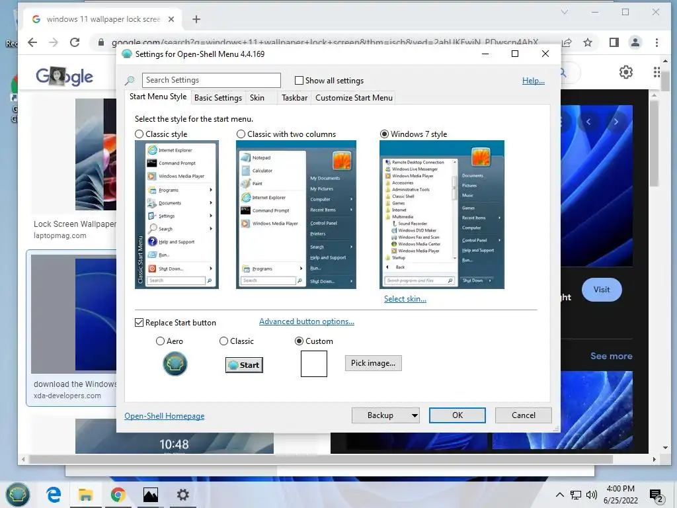Click the Windows 7 style preview image
This screenshot has height=508, width=677.
click(442, 215)
